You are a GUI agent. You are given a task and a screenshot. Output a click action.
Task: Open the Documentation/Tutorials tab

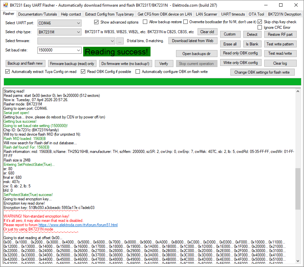(x=37, y=14)
